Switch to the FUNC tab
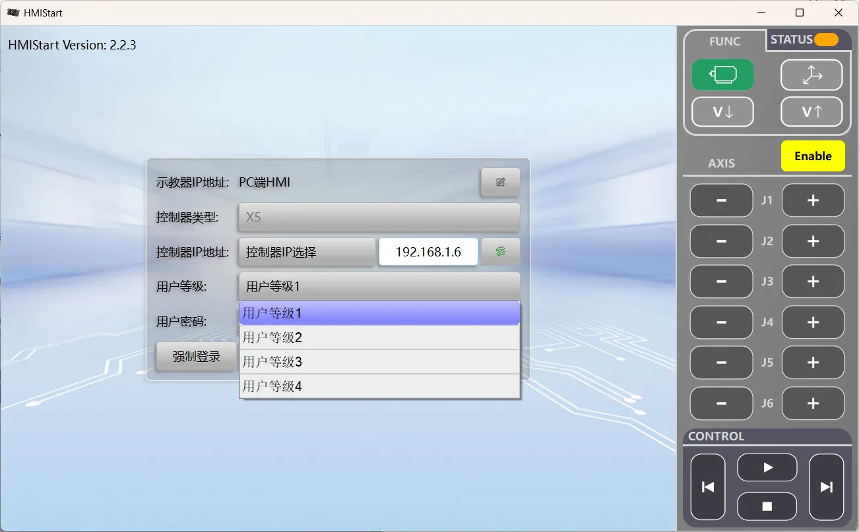 coord(724,41)
